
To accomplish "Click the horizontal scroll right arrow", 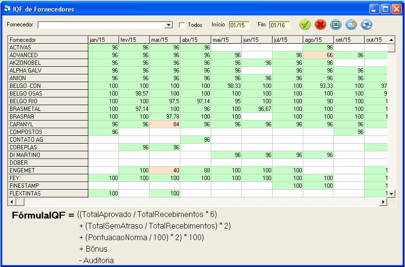I will pos(383,202).
